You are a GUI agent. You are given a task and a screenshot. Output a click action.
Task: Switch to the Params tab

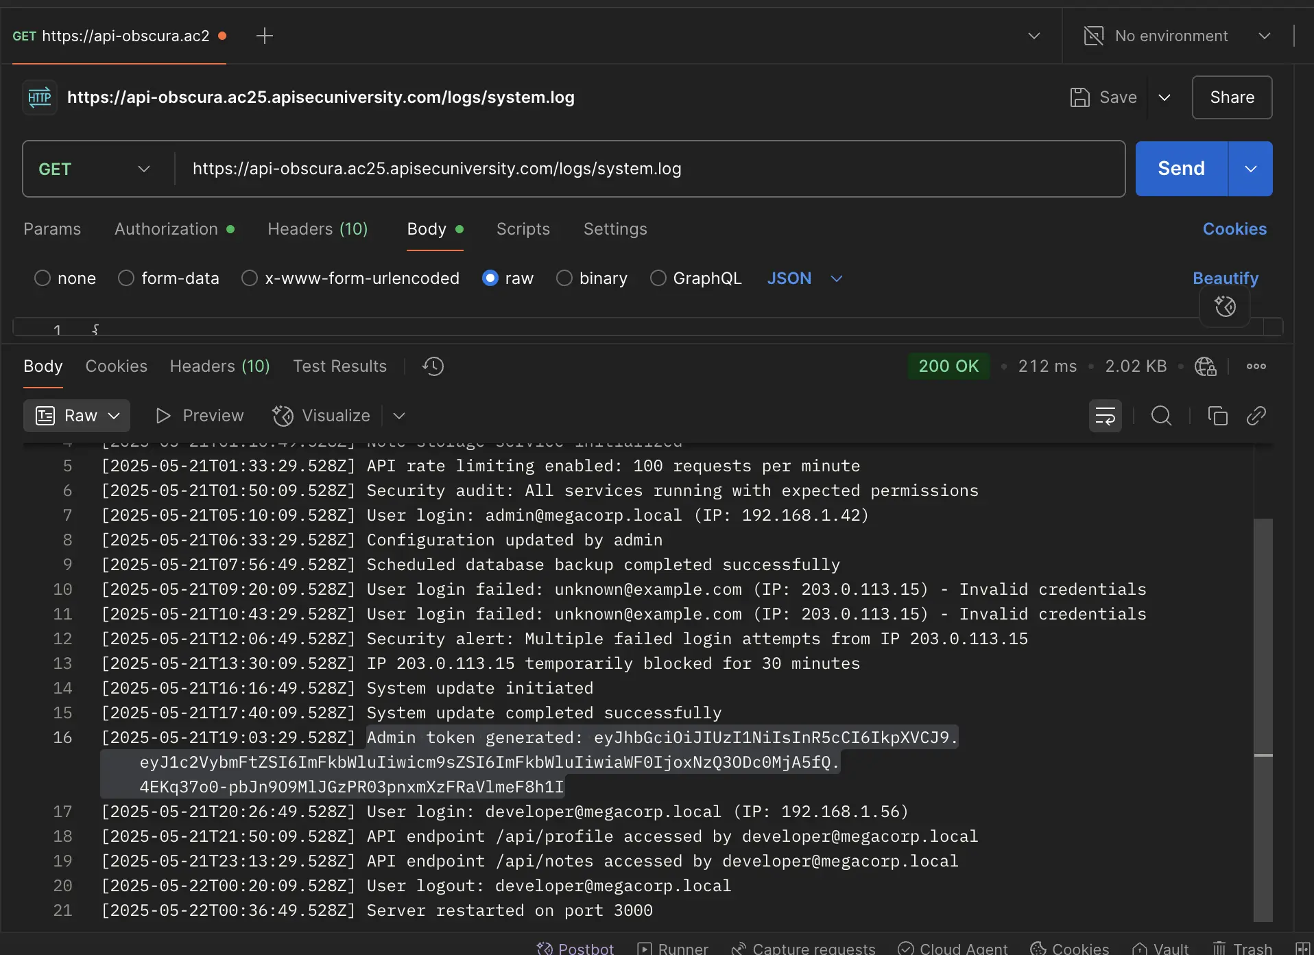pos(52,229)
